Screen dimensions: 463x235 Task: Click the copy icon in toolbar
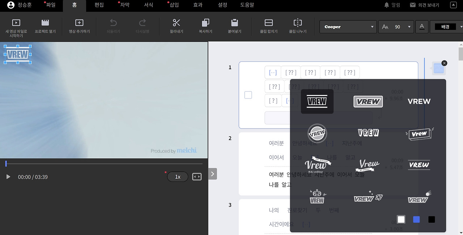click(205, 23)
